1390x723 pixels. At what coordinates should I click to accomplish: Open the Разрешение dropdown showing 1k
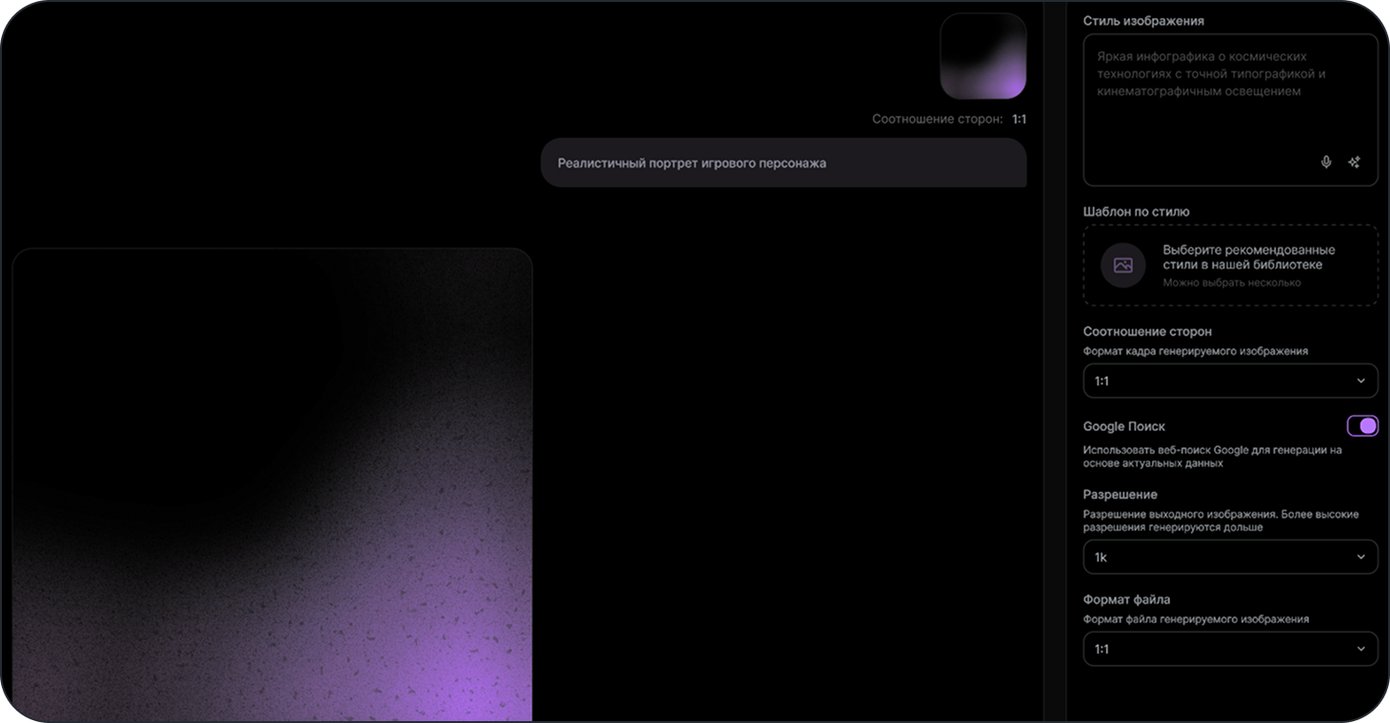[1230, 557]
